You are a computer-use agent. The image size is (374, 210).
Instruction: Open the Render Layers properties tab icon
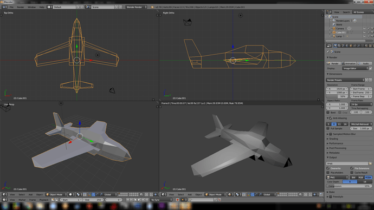(339, 45)
